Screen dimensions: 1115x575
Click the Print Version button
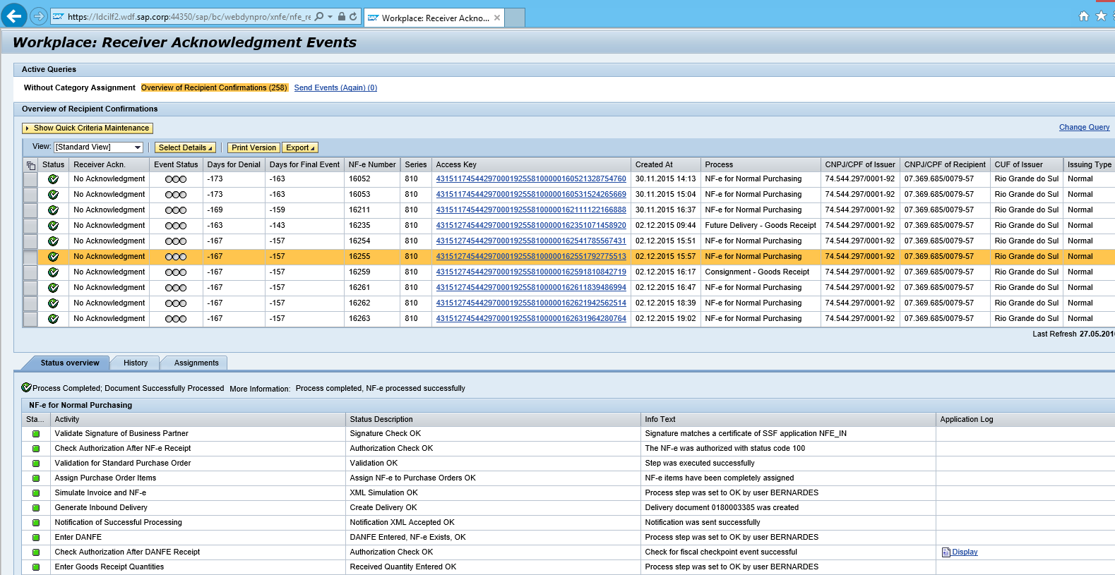coord(254,147)
